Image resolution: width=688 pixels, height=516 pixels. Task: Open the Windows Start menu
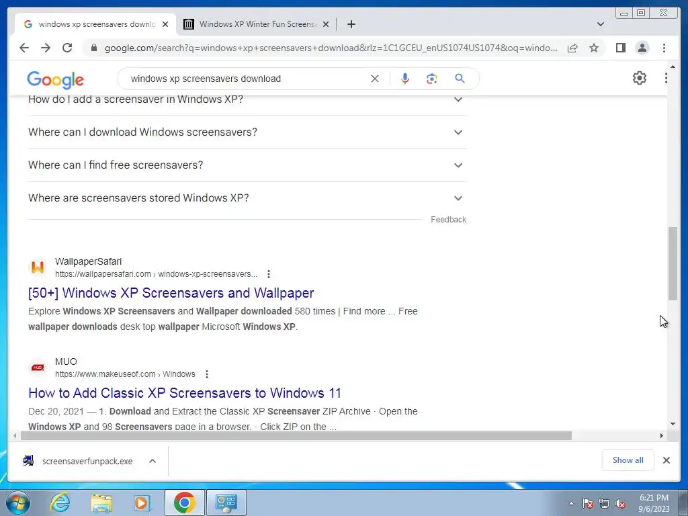point(18,503)
